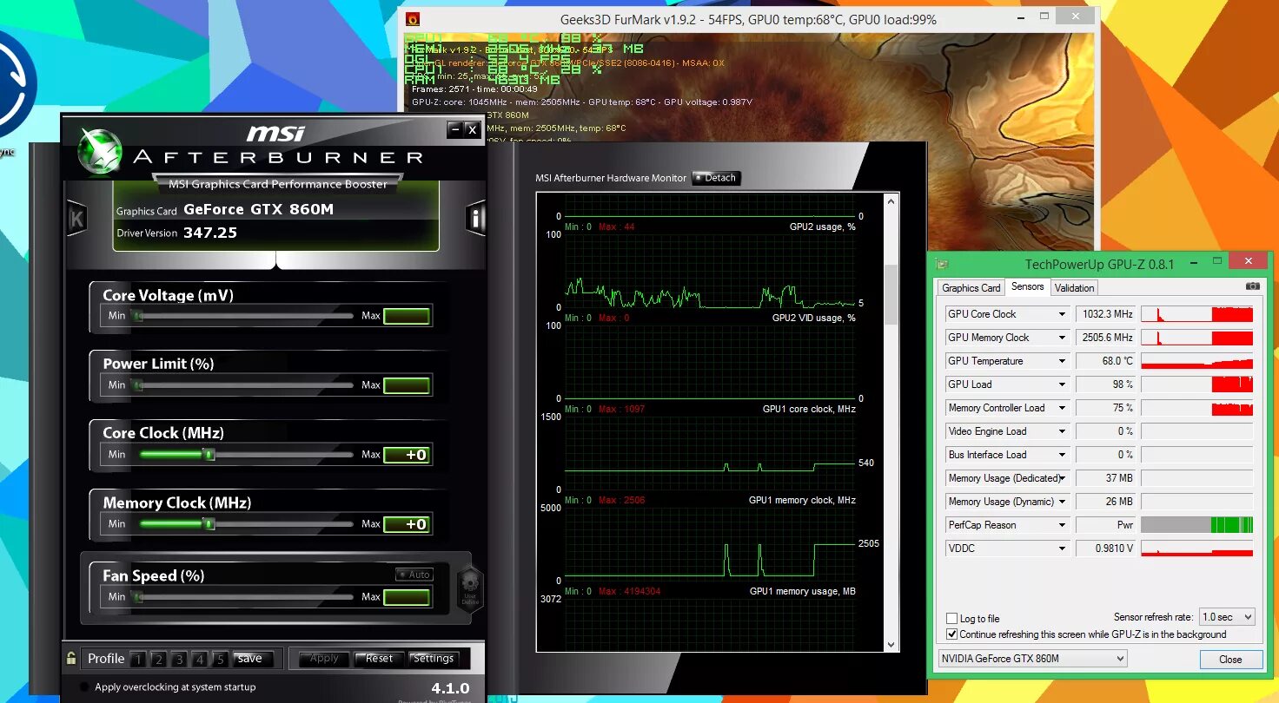Expand the GPU Core Clock sensor dropdown
The width and height of the screenshot is (1279, 703).
1061,314
